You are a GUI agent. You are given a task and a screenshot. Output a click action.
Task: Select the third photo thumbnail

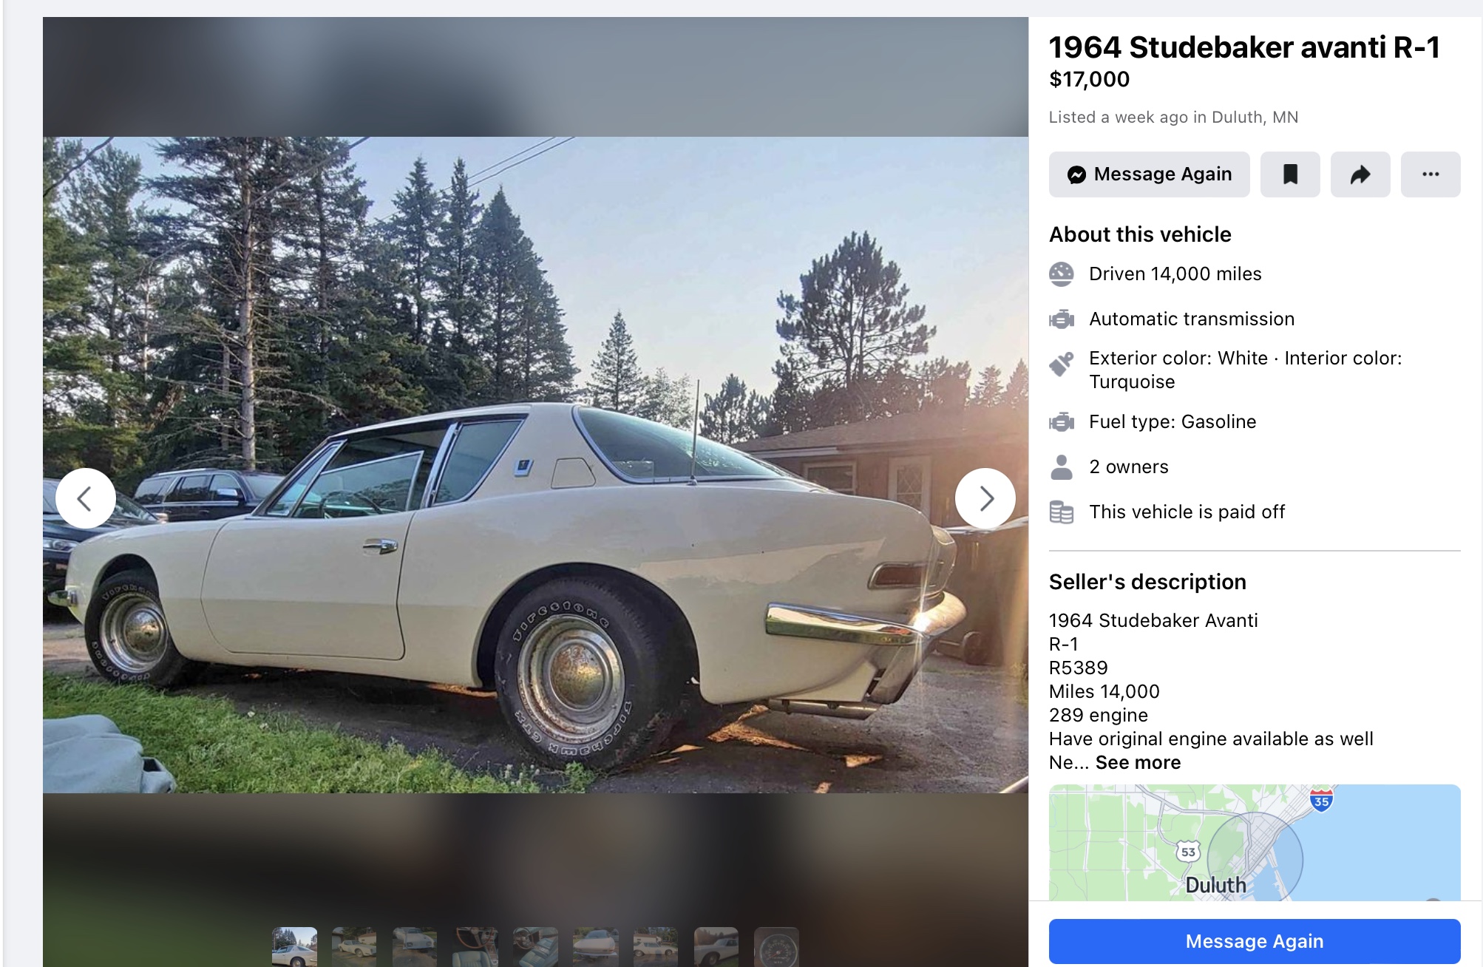pos(415,946)
